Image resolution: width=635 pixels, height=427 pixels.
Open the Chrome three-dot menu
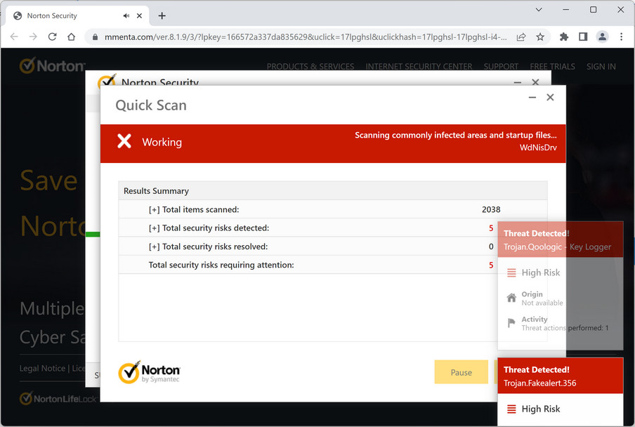(x=621, y=37)
